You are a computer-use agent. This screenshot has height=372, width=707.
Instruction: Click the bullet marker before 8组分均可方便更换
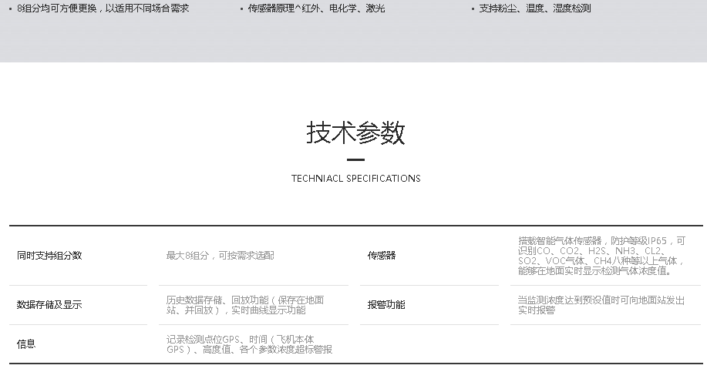tap(9, 8)
